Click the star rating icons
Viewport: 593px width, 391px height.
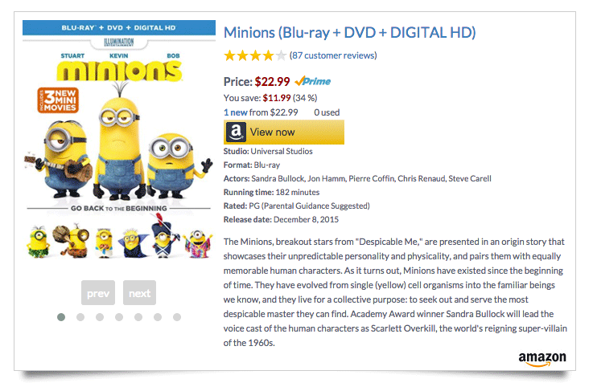254,55
